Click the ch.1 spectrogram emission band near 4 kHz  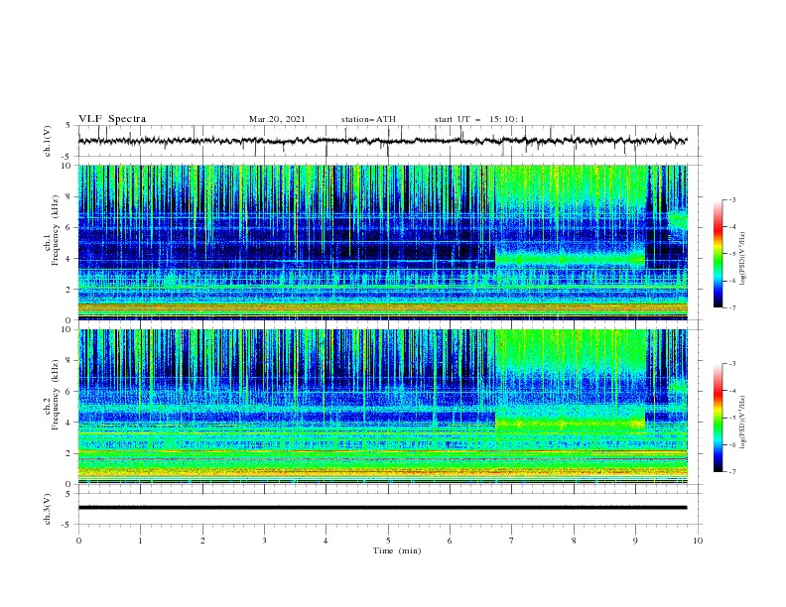[570, 259]
